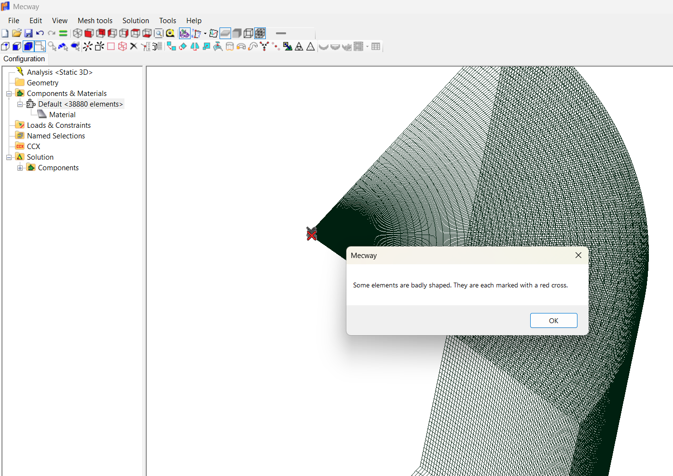673x476 pixels.
Task: Select Loads & Constraints in the tree
Action: click(59, 125)
